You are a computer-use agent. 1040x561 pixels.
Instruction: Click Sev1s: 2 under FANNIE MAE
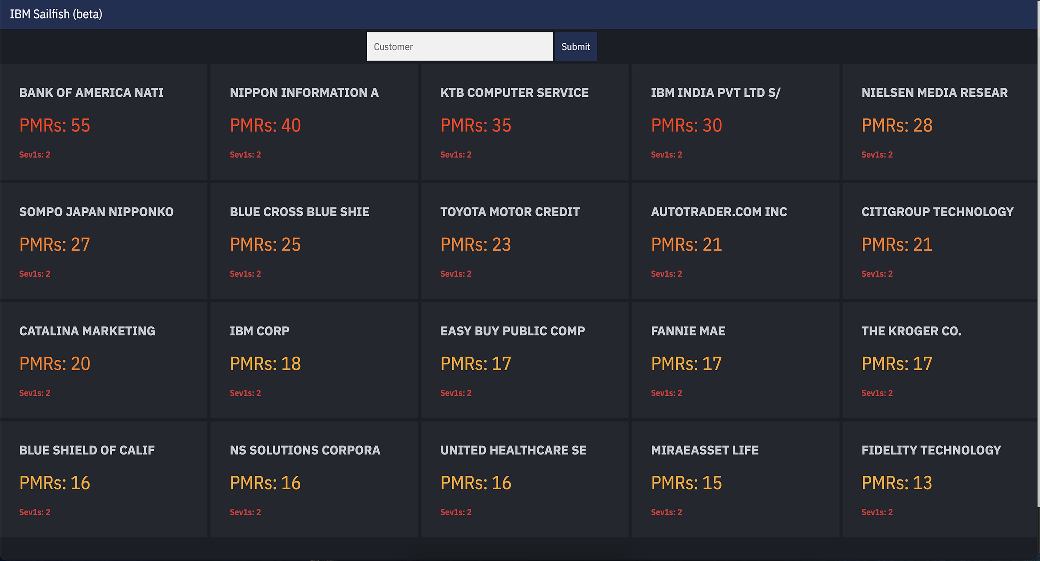666,393
